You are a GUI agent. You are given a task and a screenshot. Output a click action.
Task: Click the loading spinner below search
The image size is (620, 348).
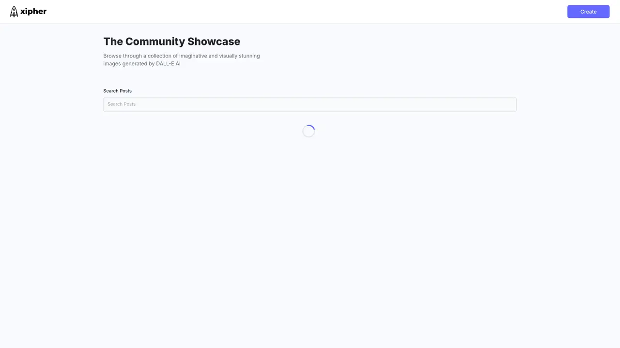pos(309,131)
